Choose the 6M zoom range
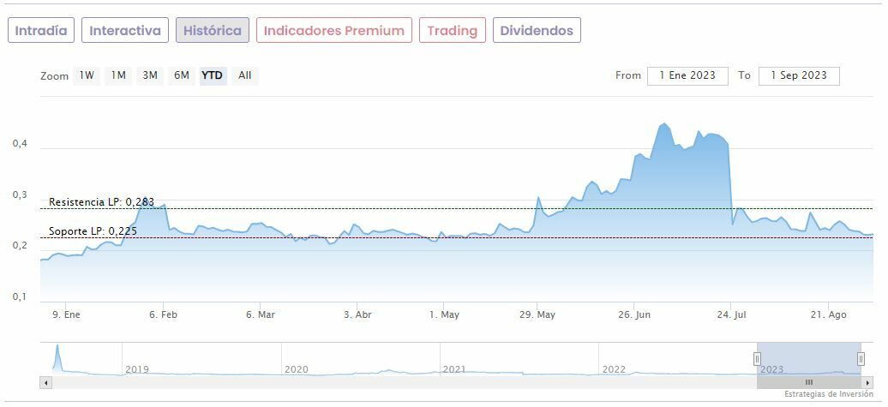Viewport: 888px width, 407px height. pos(182,75)
